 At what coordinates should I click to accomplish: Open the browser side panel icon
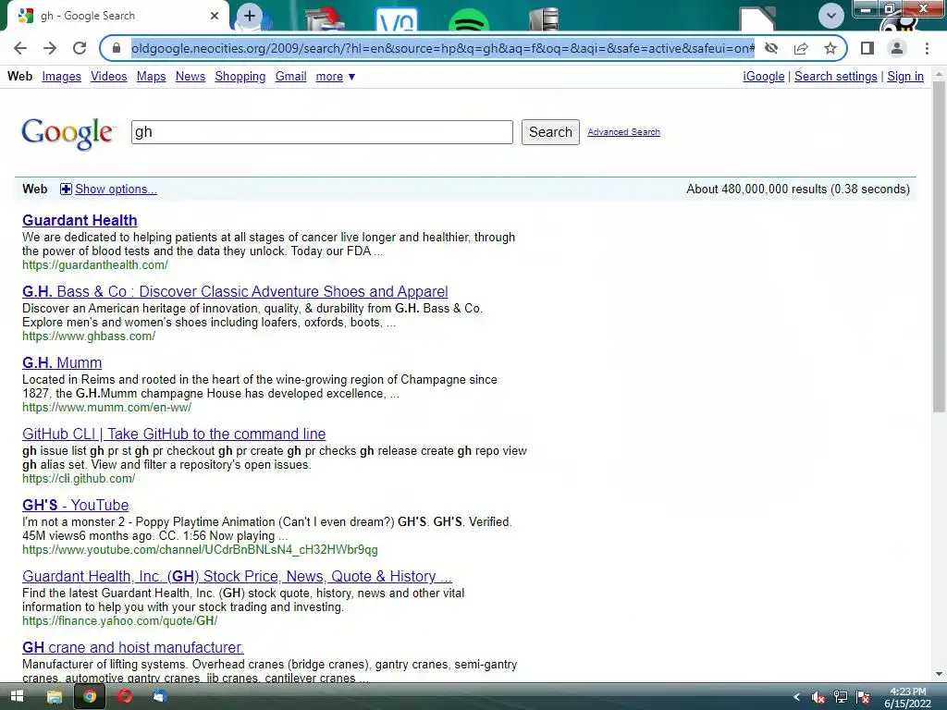coord(867,48)
